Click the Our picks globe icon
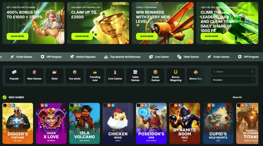The image size is (263, 146). [75, 72]
